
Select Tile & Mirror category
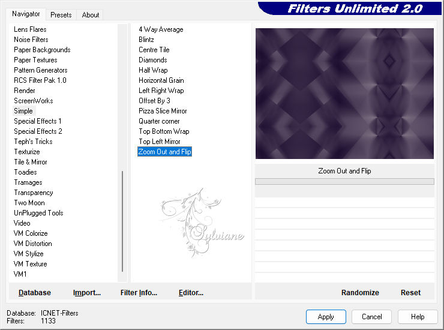(x=30, y=162)
